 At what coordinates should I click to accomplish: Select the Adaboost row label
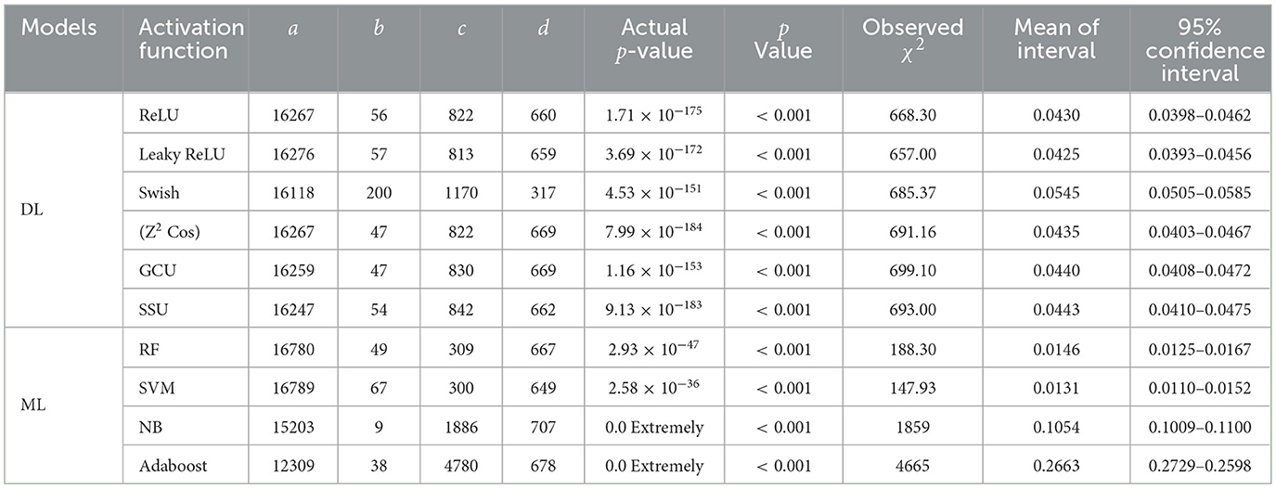pos(173,467)
